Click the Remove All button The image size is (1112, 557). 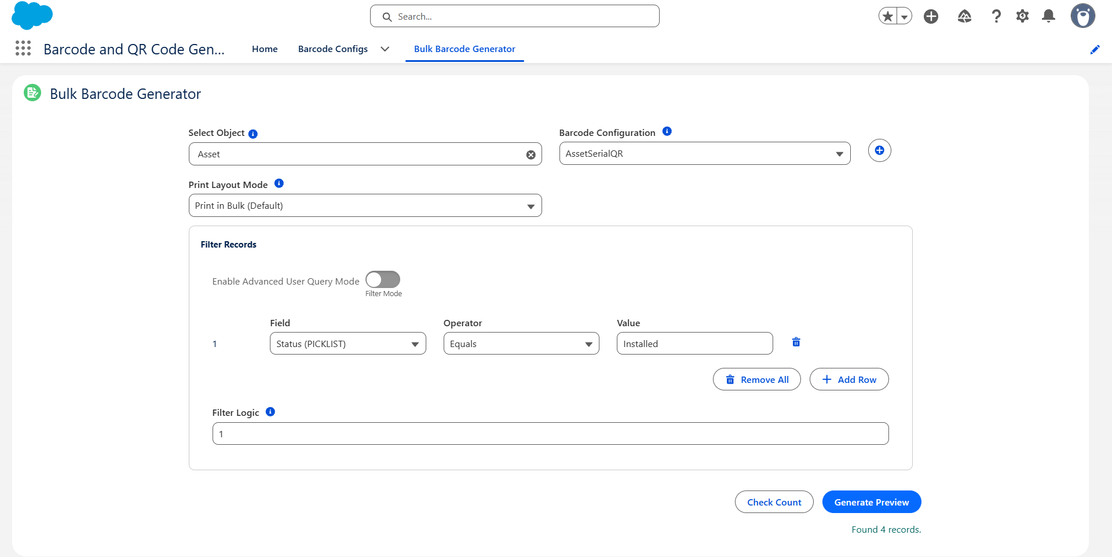coord(757,379)
